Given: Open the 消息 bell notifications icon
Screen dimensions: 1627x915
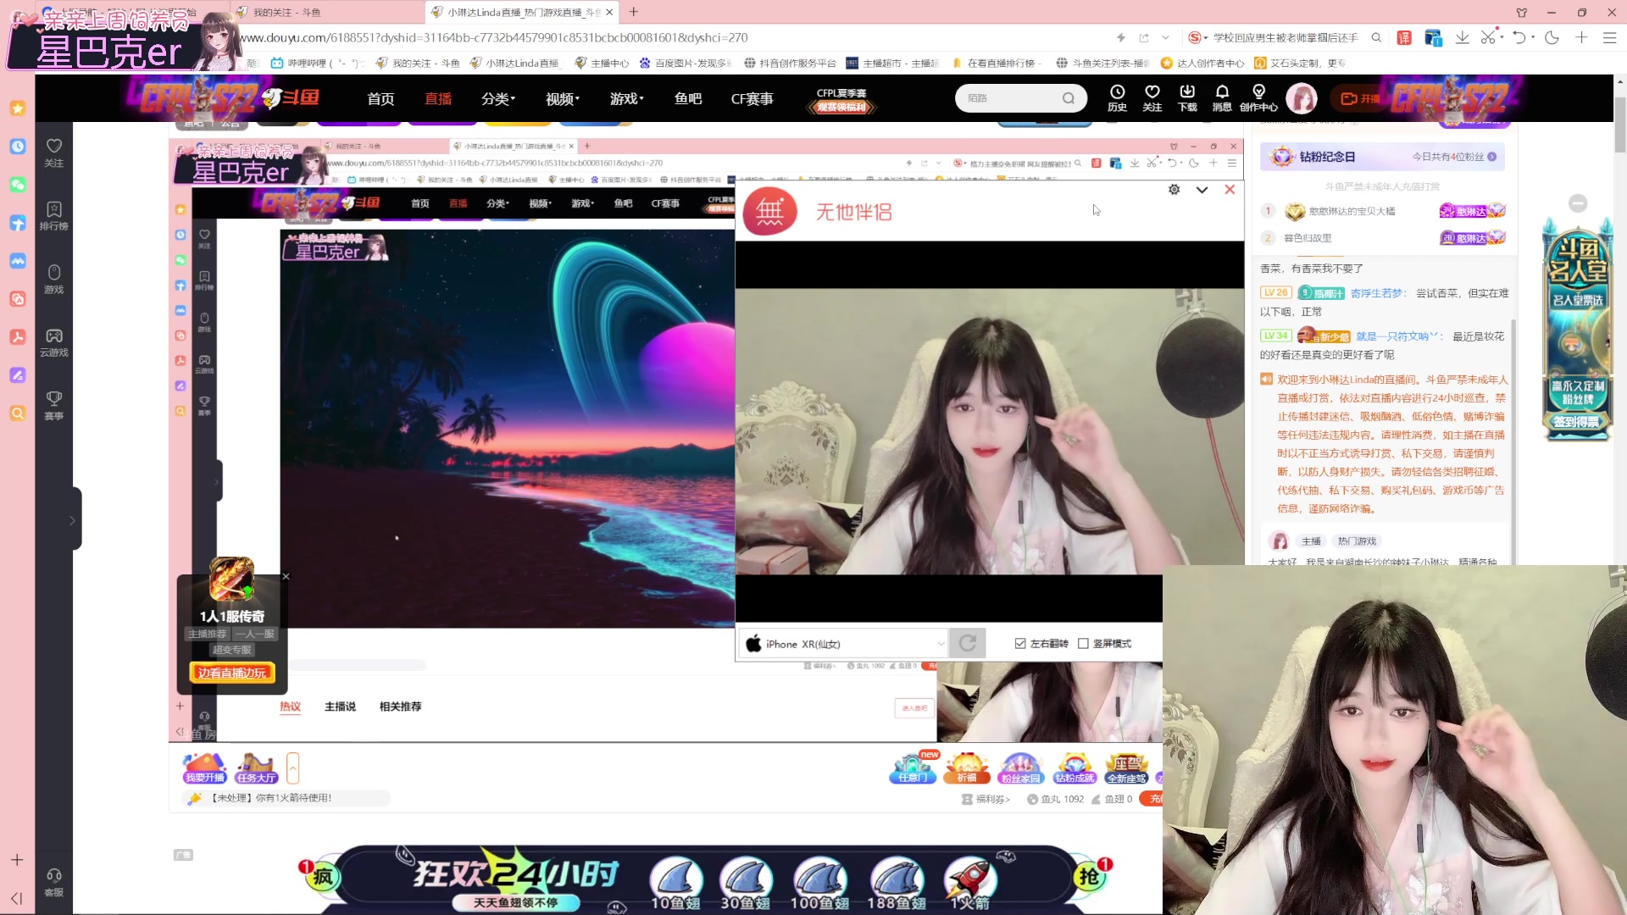Looking at the screenshot, I should 1222,98.
